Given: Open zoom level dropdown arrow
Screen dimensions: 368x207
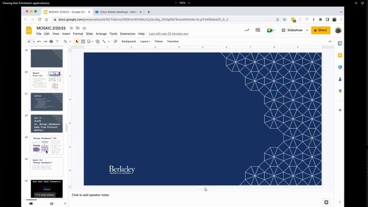Looking at the screenshot, I should point(70,41).
